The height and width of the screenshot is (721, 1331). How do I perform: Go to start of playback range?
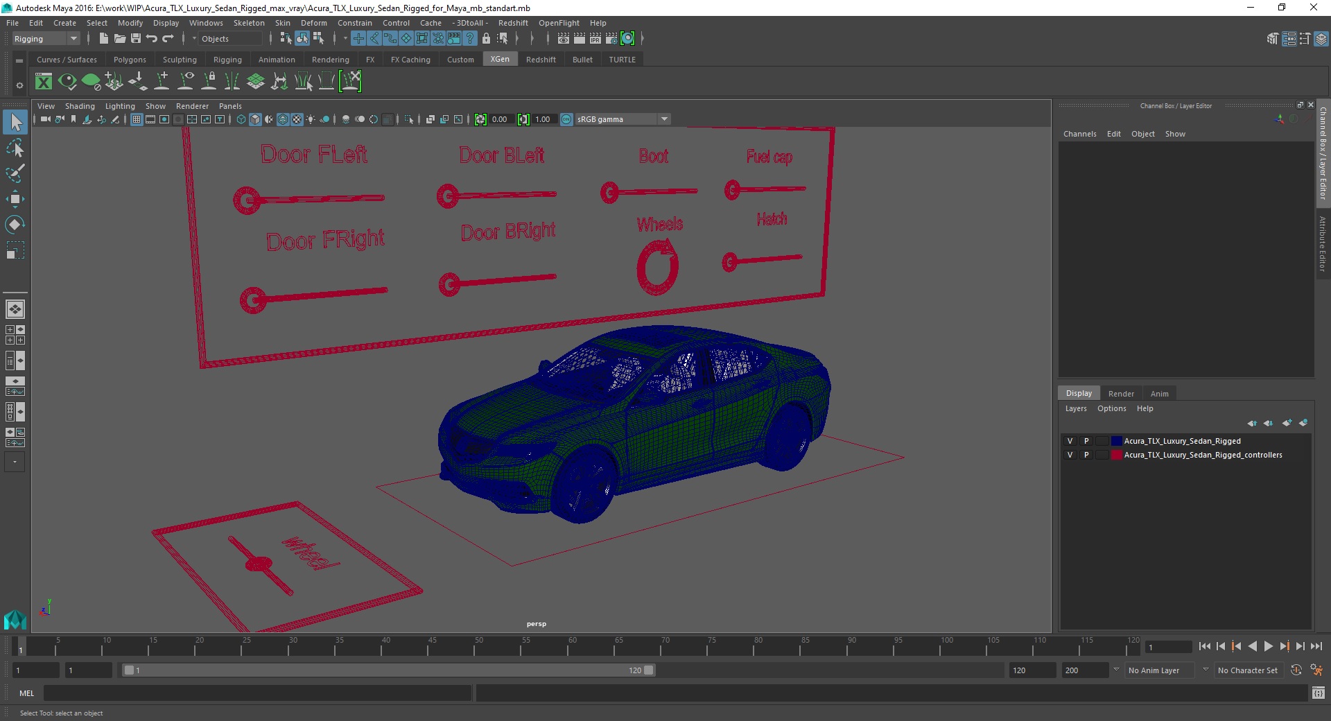pyautogui.click(x=1204, y=646)
